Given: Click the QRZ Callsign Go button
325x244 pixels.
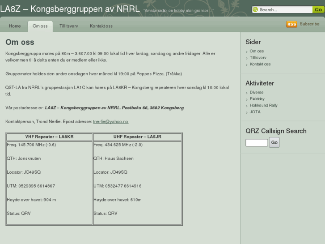Looking at the screenshot, I should click(274, 142).
